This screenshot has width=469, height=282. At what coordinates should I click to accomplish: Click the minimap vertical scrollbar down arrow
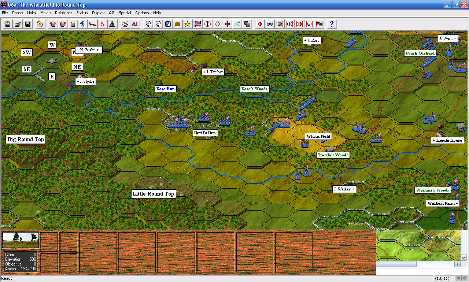464,258
